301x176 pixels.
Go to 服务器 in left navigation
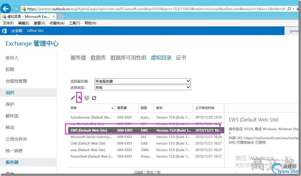pyautogui.click(x=12, y=162)
